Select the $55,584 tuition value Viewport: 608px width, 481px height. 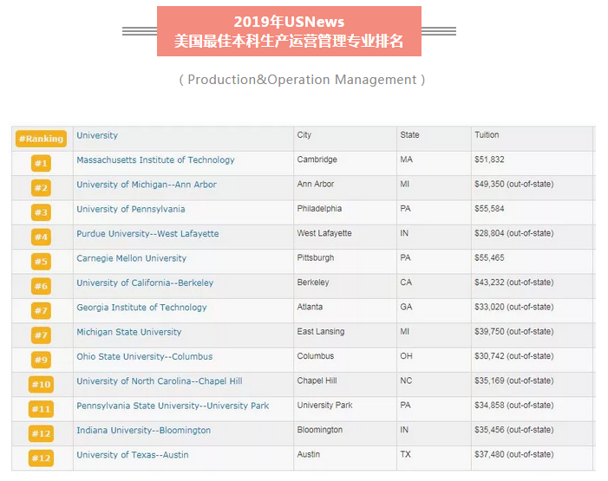[x=489, y=209]
